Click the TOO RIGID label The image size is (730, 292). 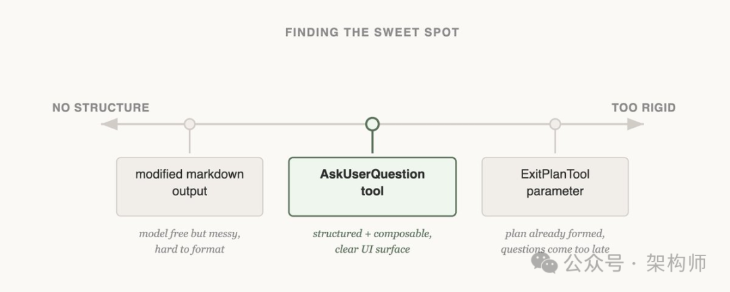coord(643,107)
